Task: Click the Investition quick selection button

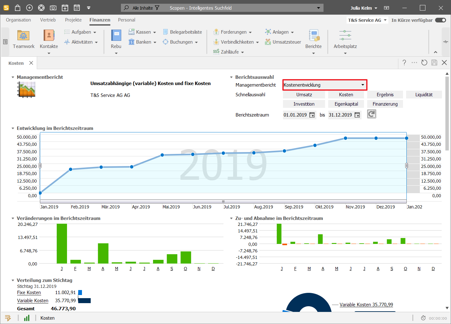Action: 304,104
